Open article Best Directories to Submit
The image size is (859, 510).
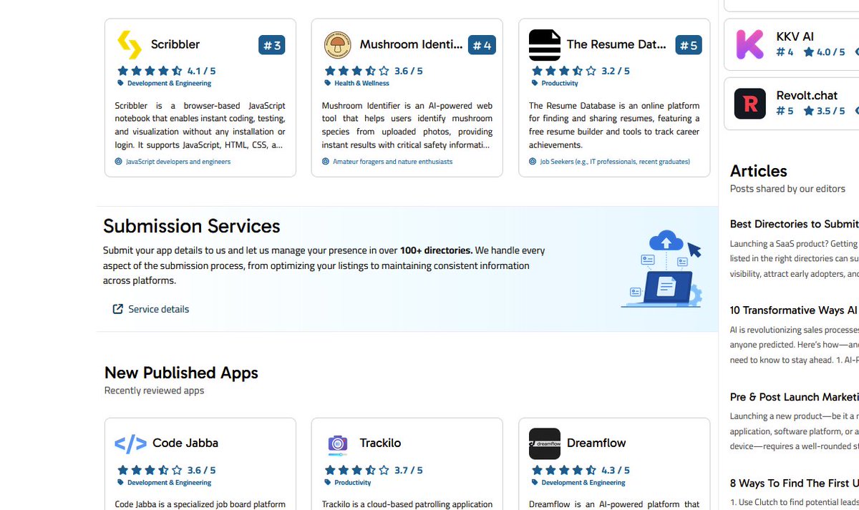[x=794, y=224]
